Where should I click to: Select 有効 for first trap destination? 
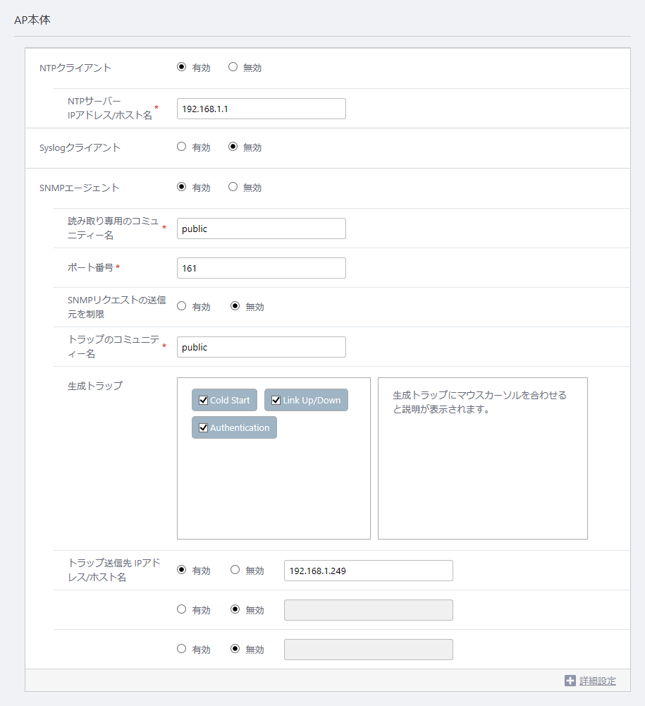pyautogui.click(x=181, y=570)
